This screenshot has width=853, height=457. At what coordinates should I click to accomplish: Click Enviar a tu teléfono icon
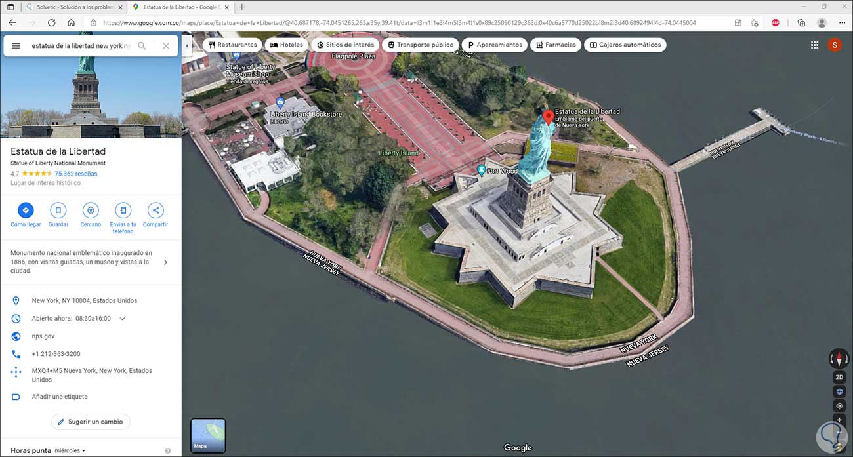[x=123, y=210]
